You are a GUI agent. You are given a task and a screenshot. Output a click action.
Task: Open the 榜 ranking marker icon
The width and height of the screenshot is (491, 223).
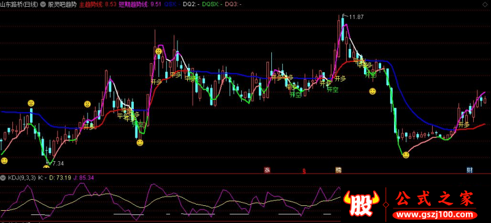click(x=339, y=170)
